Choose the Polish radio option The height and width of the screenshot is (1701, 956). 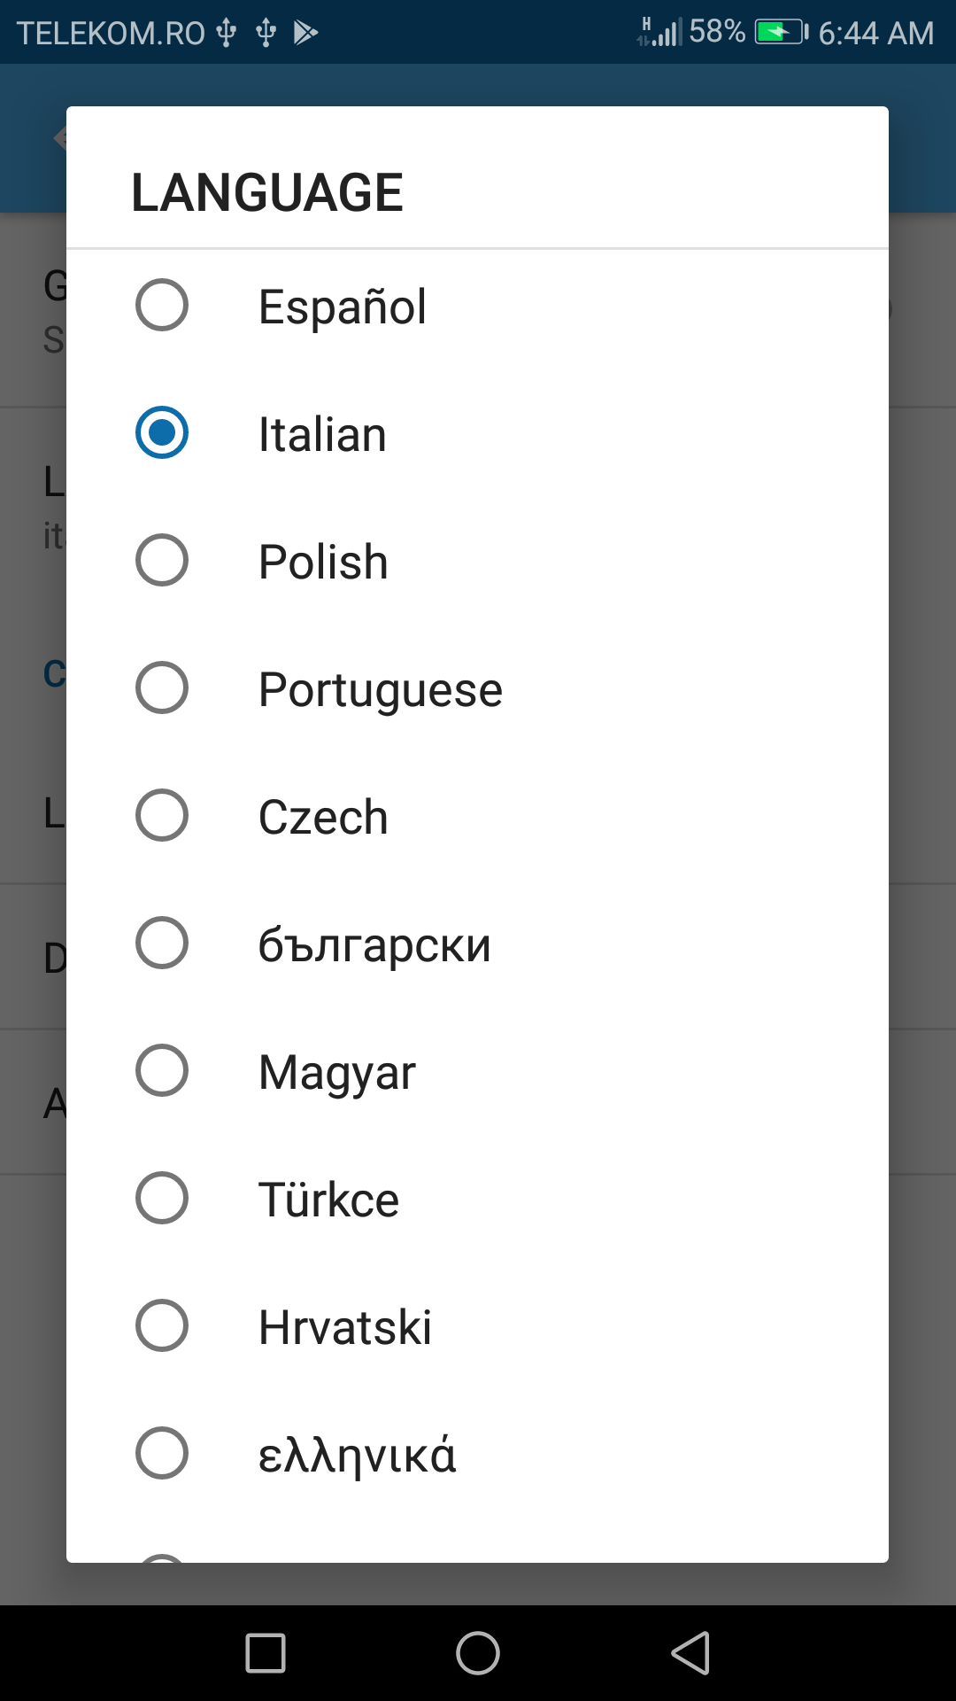click(162, 560)
